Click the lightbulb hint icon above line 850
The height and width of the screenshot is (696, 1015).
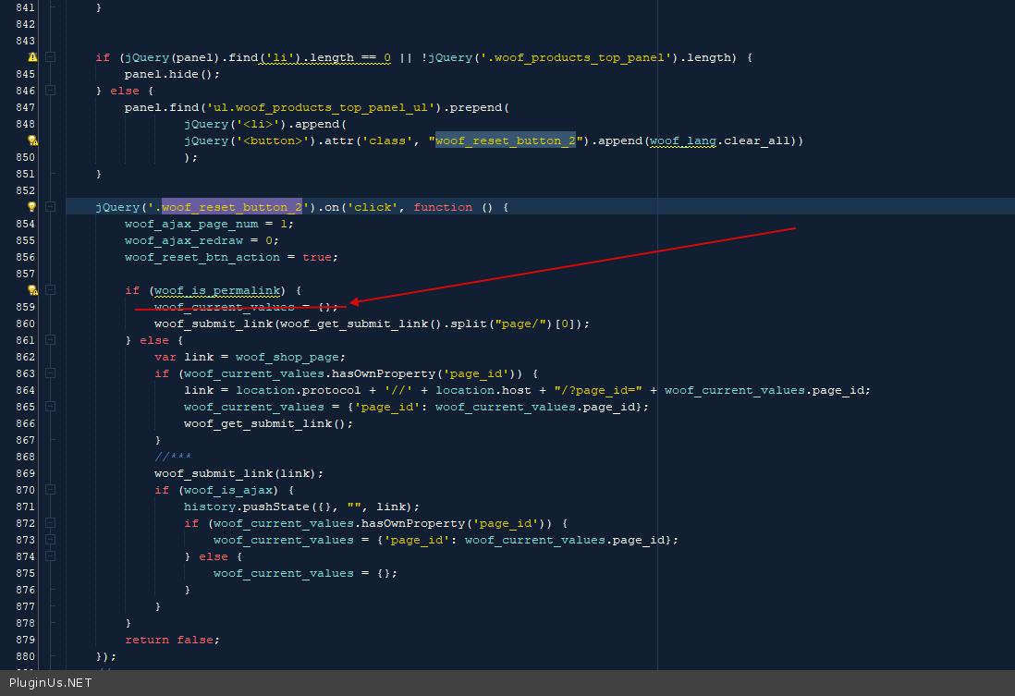tap(32, 140)
